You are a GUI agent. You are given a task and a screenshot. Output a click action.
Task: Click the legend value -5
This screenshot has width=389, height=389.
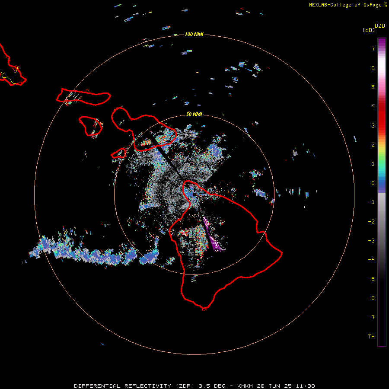click(371, 279)
